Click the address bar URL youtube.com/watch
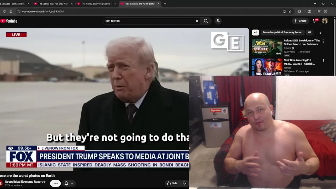This screenshot has height=189, width=336. coord(43,12)
